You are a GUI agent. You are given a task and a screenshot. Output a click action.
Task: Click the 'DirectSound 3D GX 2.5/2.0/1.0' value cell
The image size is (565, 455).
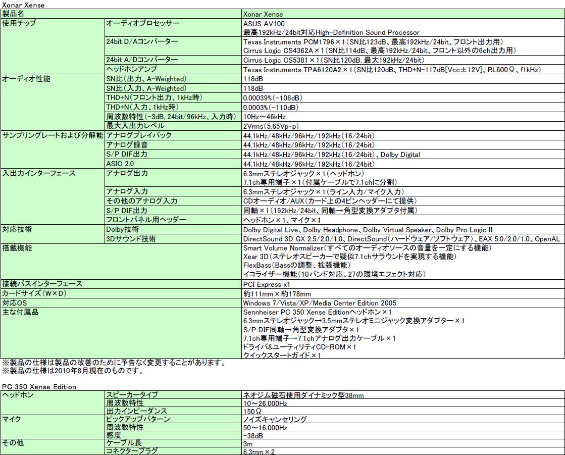[x=403, y=239]
